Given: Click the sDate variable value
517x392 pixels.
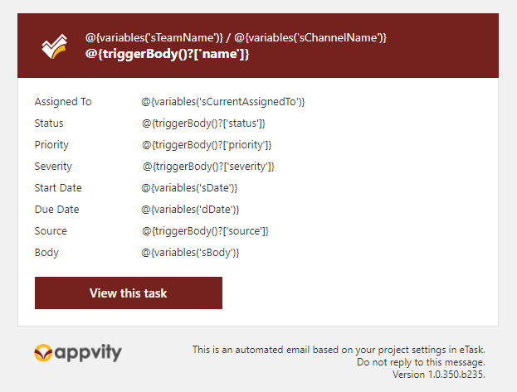Looking at the screenshot, I should click(190, 188).
